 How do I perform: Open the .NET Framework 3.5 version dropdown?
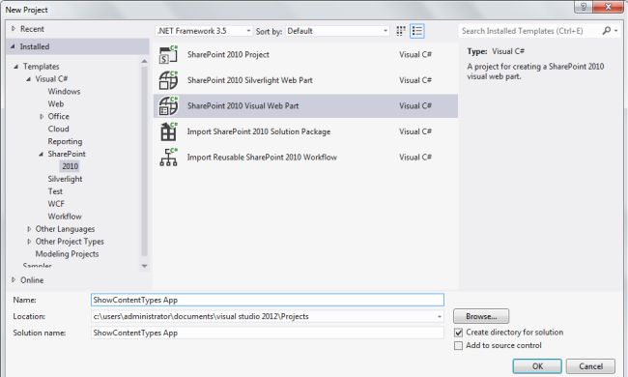tap(204, 31)
